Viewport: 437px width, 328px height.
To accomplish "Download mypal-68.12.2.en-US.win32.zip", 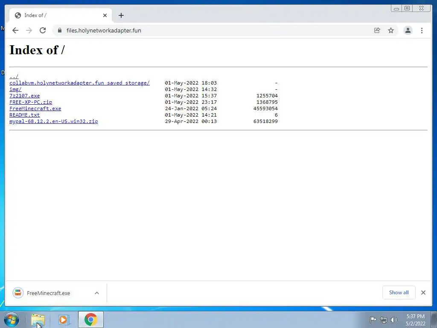I will tap(53, 121).
